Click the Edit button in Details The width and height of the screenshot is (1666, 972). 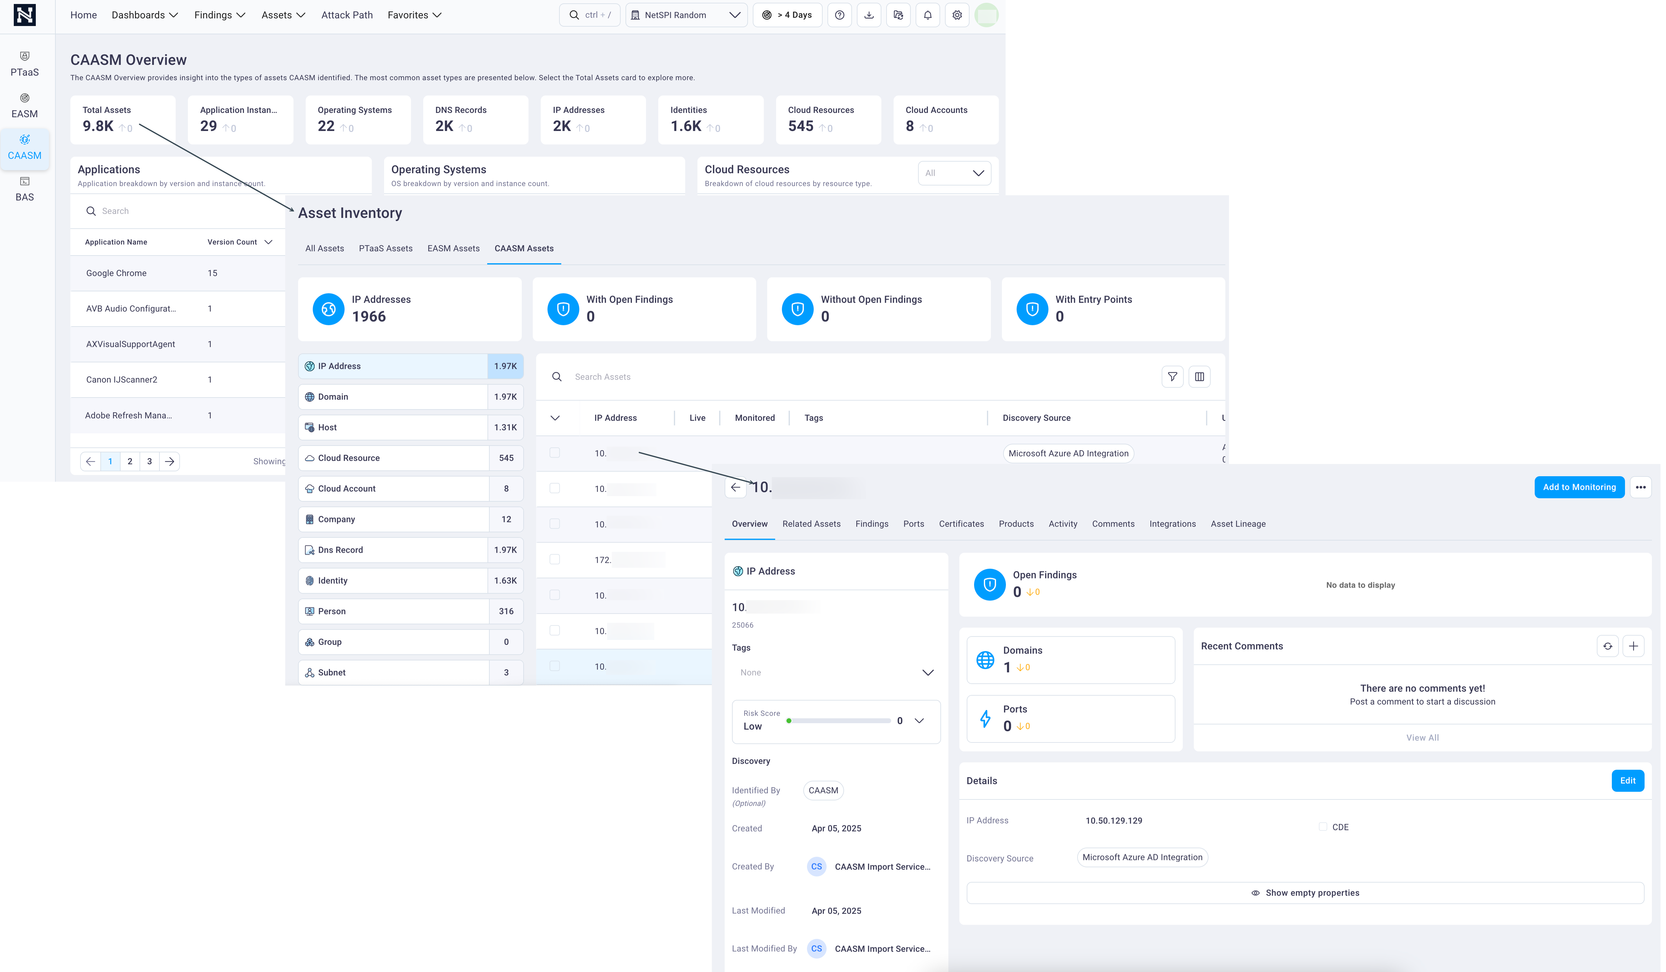click(x=1627, y=781)
